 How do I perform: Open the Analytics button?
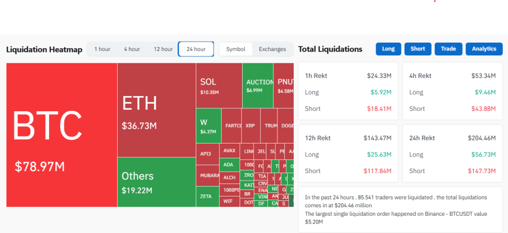coord(484,49)
